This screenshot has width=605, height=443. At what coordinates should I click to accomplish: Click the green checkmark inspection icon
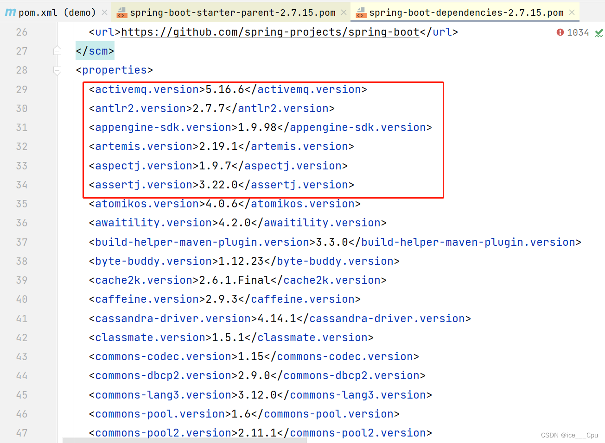(x=599, y=33)
